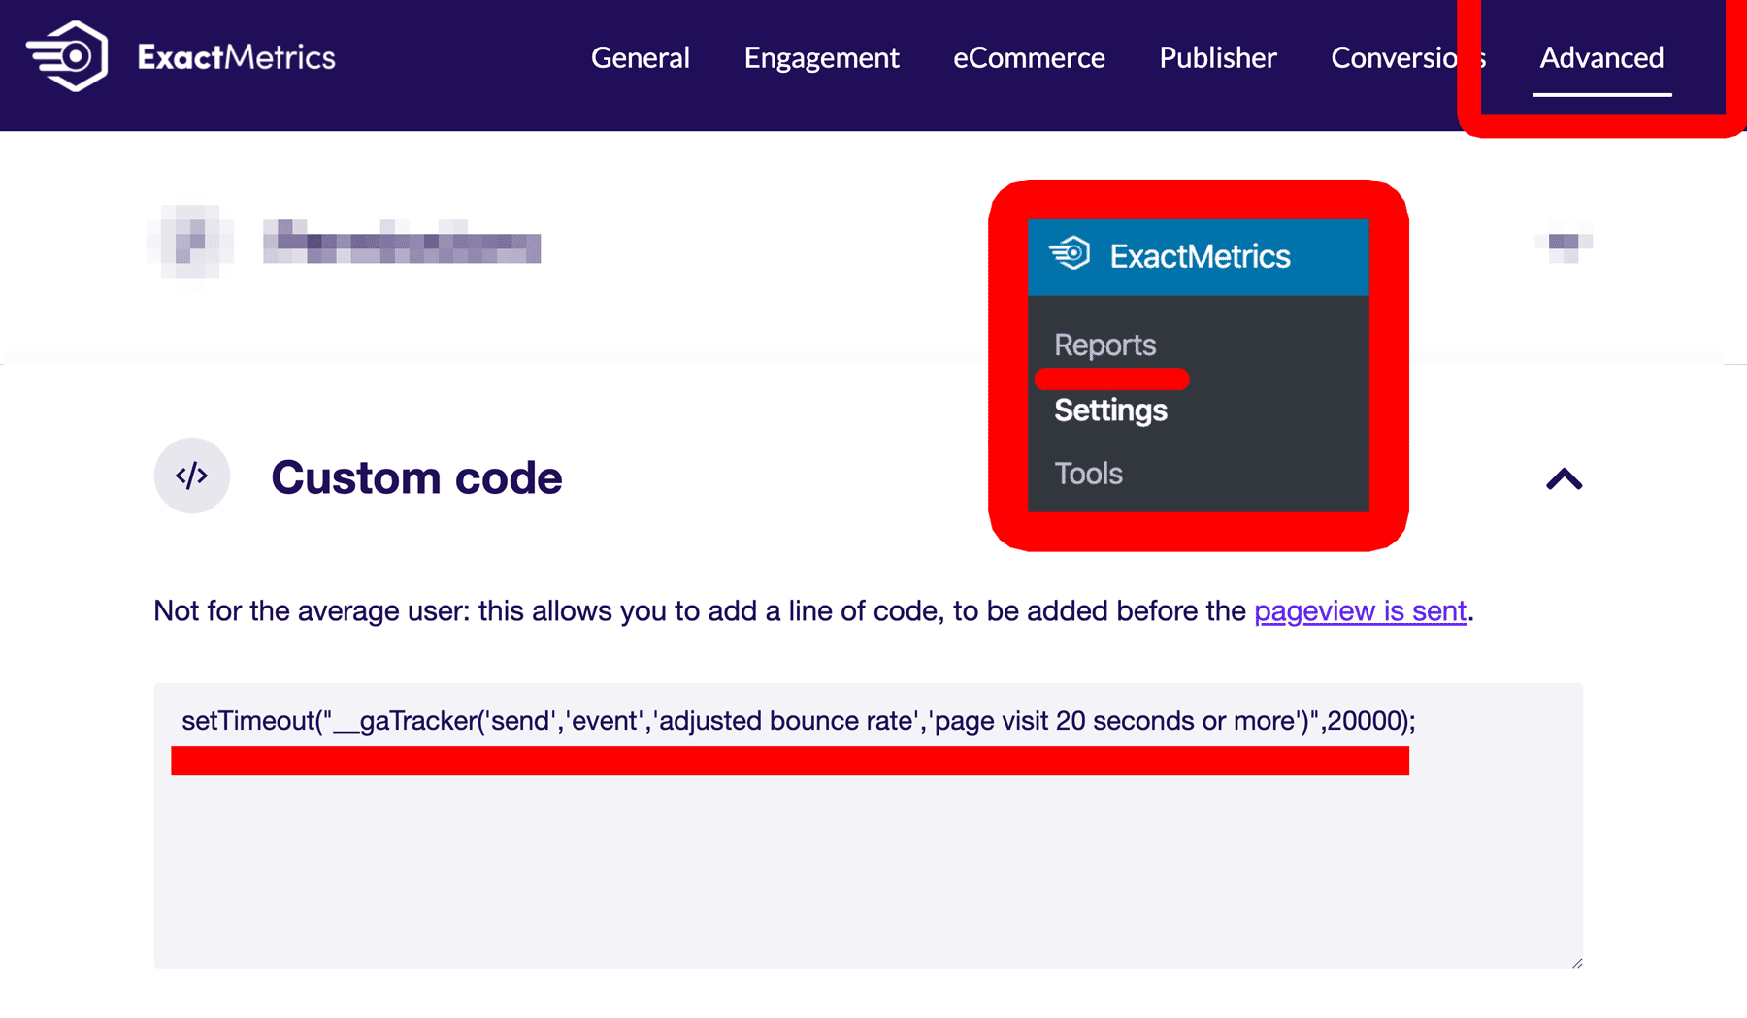Grab the textarea resize handle corner
This screenshot has width=1747, height=1018.
(x=1576, y=962)
